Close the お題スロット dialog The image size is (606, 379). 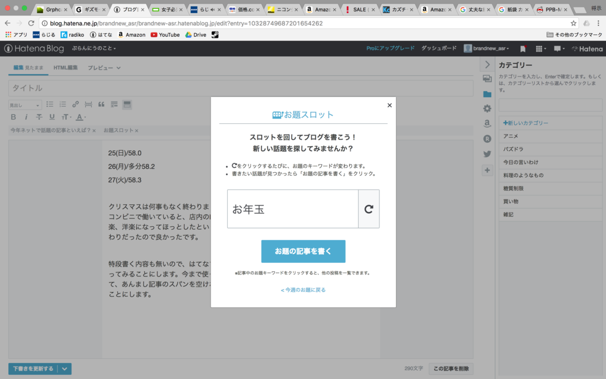tap(389, 105)
